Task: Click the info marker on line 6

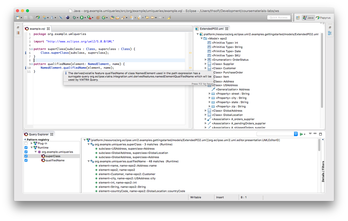Action: [25, 53]
